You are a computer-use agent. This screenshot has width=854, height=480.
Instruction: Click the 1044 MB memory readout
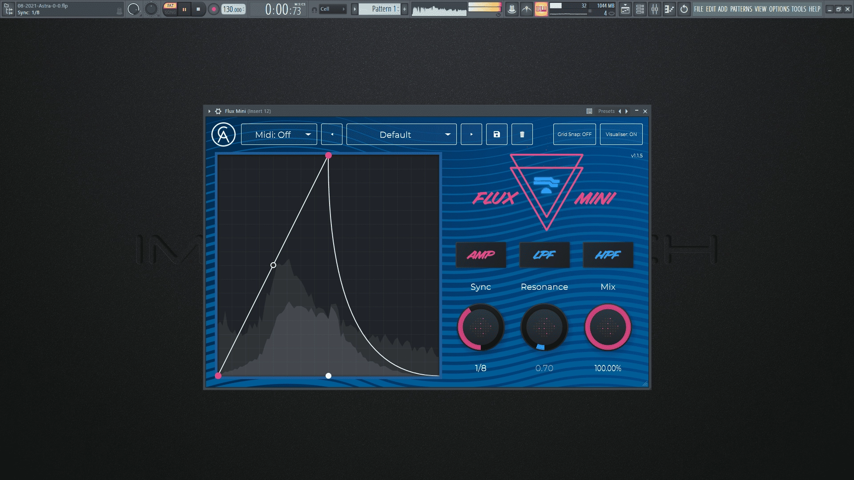[x=605, y=6]
